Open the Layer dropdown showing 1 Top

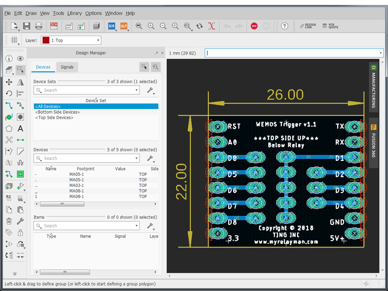pyautogui.click(x=71, y=40)
